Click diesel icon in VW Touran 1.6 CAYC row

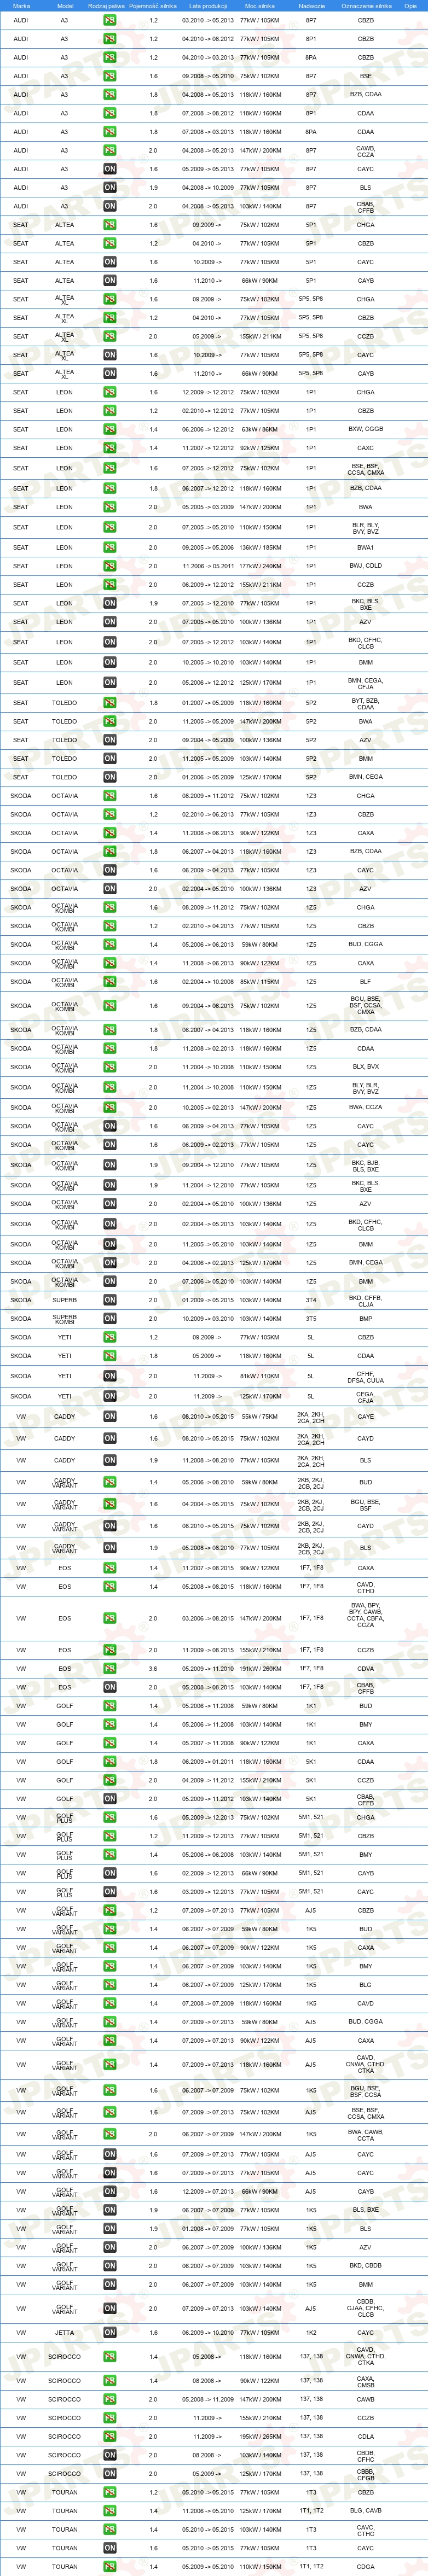[x=110, y=2548]
